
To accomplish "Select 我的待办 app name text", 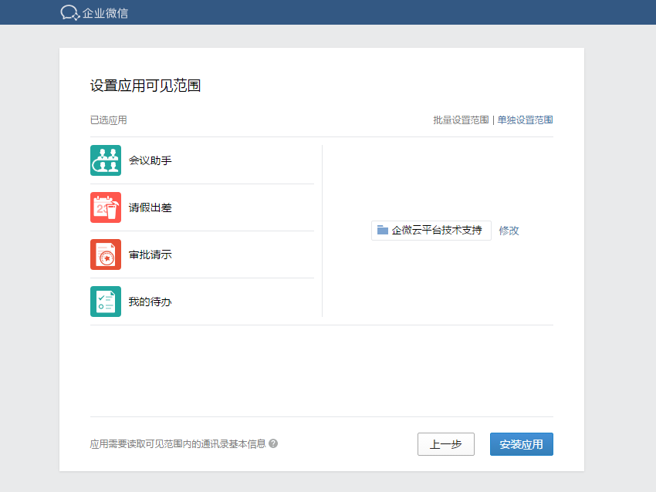I will 150,302.
